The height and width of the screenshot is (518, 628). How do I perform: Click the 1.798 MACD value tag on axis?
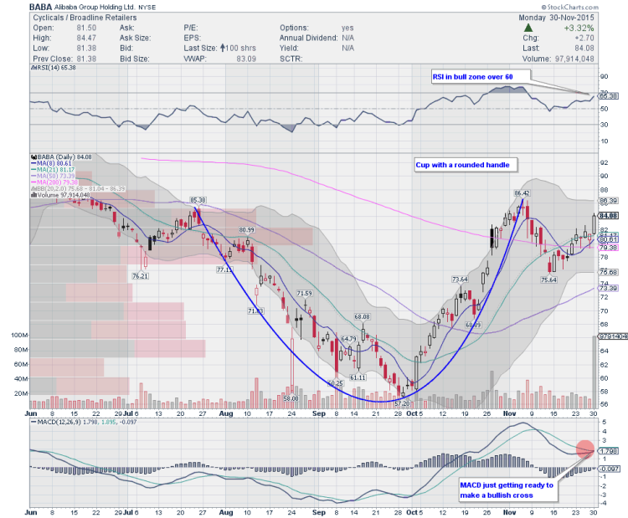(x=608, y=451)
